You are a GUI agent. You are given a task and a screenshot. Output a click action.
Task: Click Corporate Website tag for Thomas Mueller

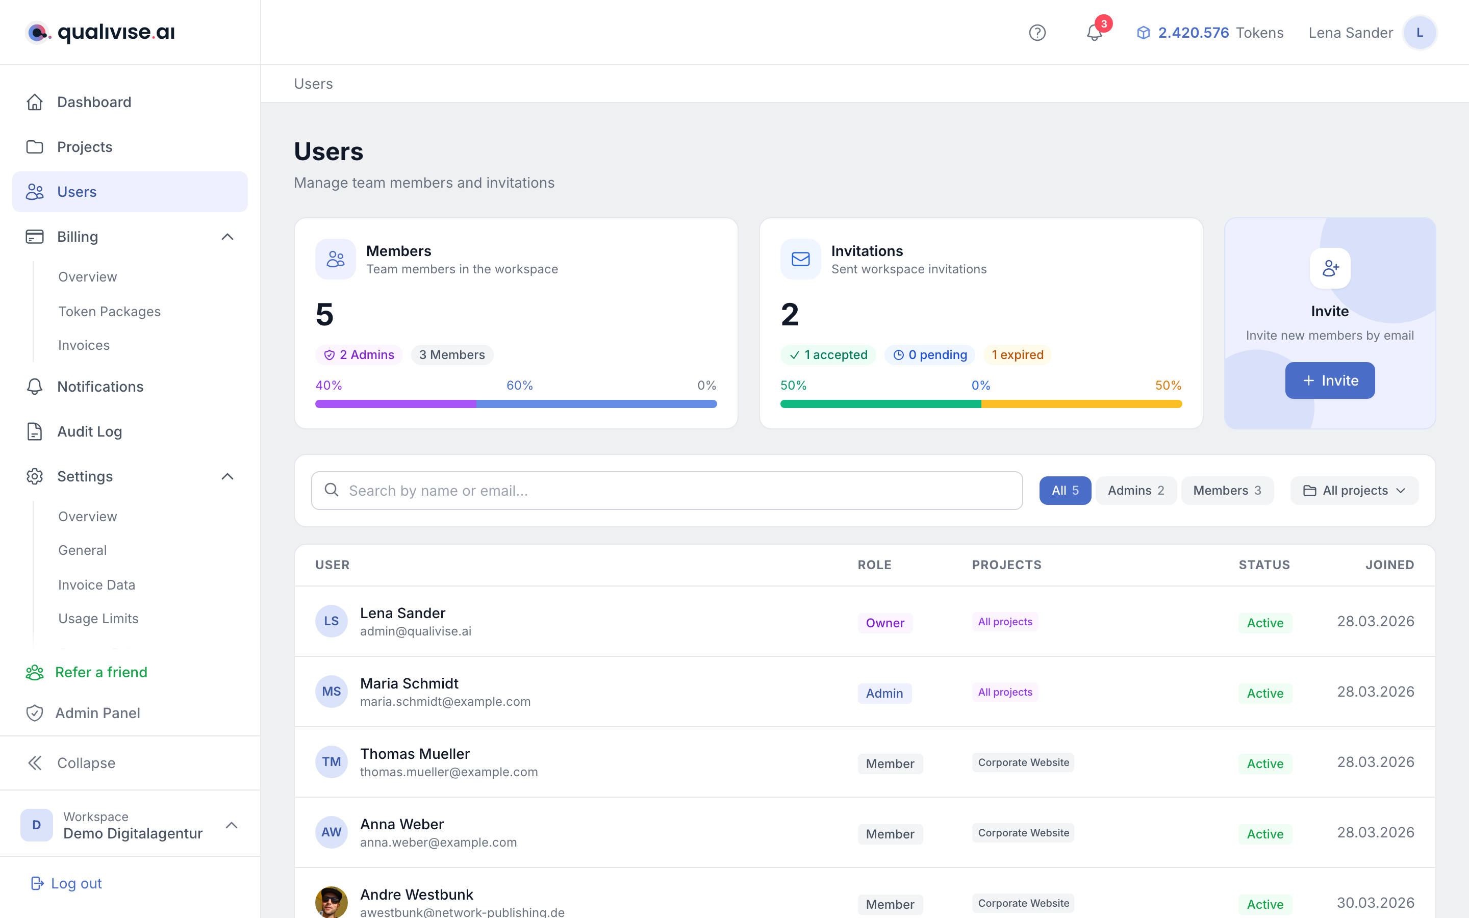click(x=1023, y=762)
